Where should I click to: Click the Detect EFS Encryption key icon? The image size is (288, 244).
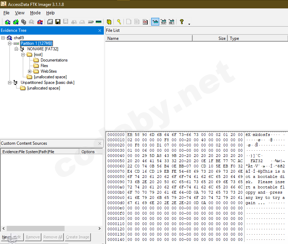point(119,22)
